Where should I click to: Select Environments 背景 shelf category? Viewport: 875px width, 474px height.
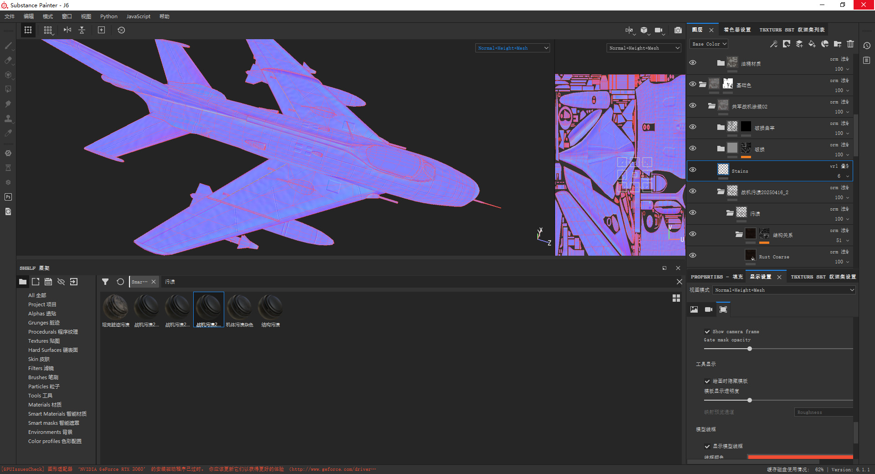coord(50,432)
